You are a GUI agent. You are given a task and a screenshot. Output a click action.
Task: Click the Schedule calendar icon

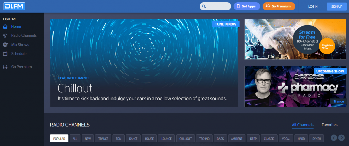(x=5, y=54)
